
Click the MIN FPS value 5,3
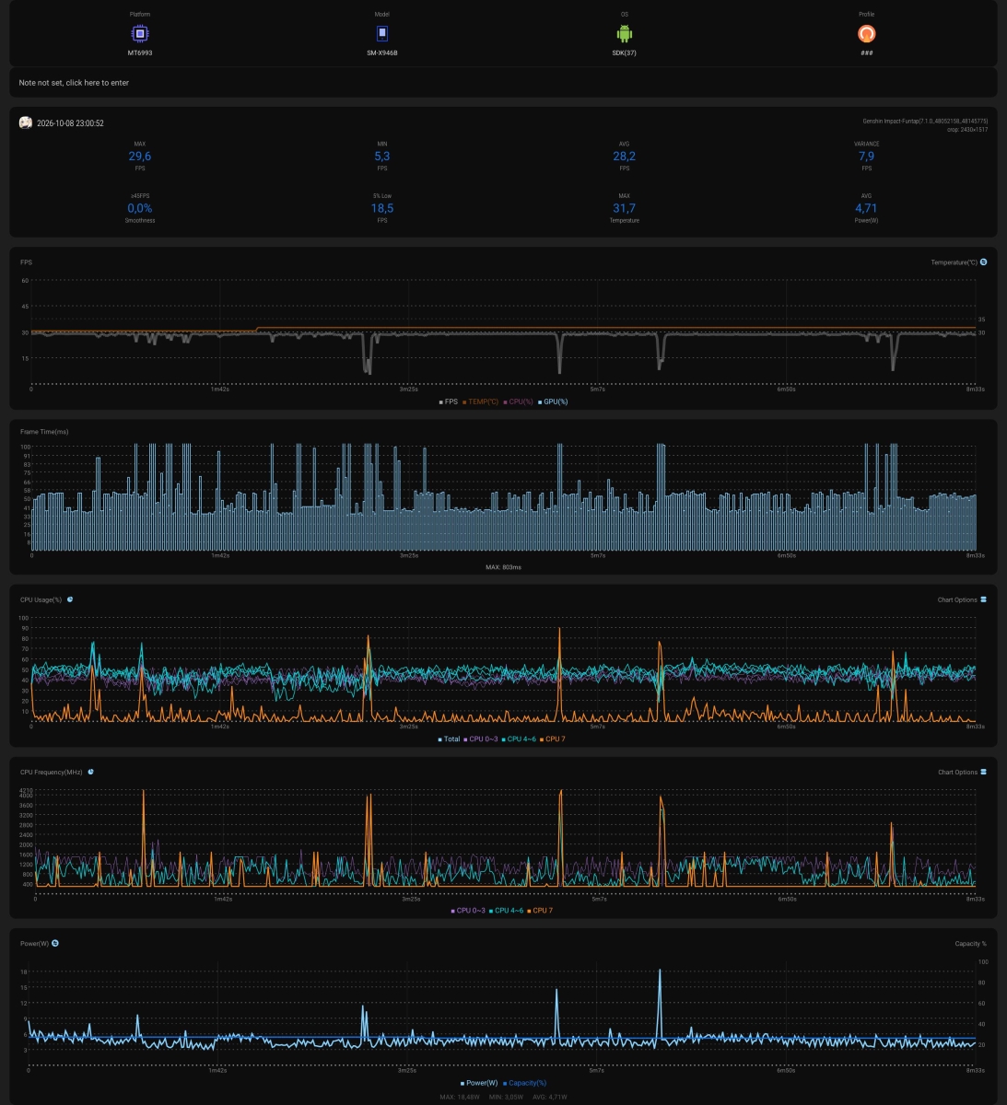click(382, 157)
